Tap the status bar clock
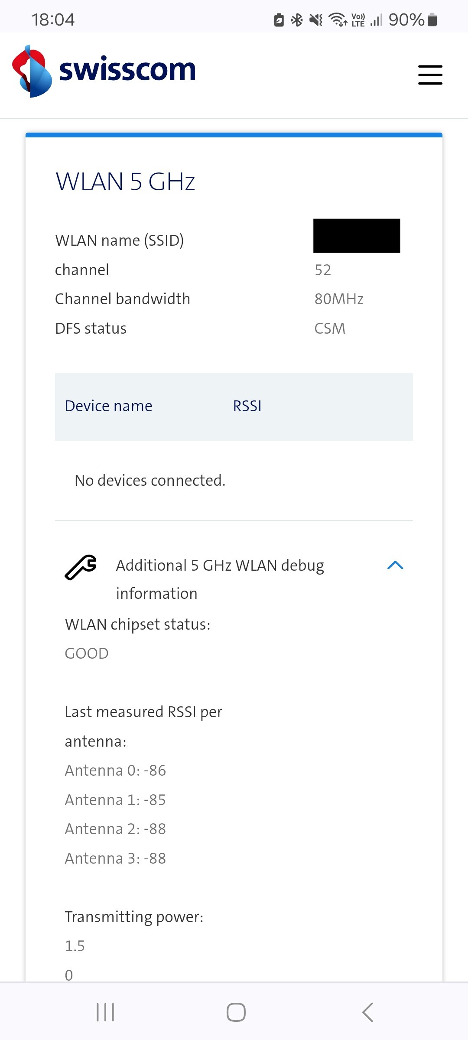 coord(53,19)
